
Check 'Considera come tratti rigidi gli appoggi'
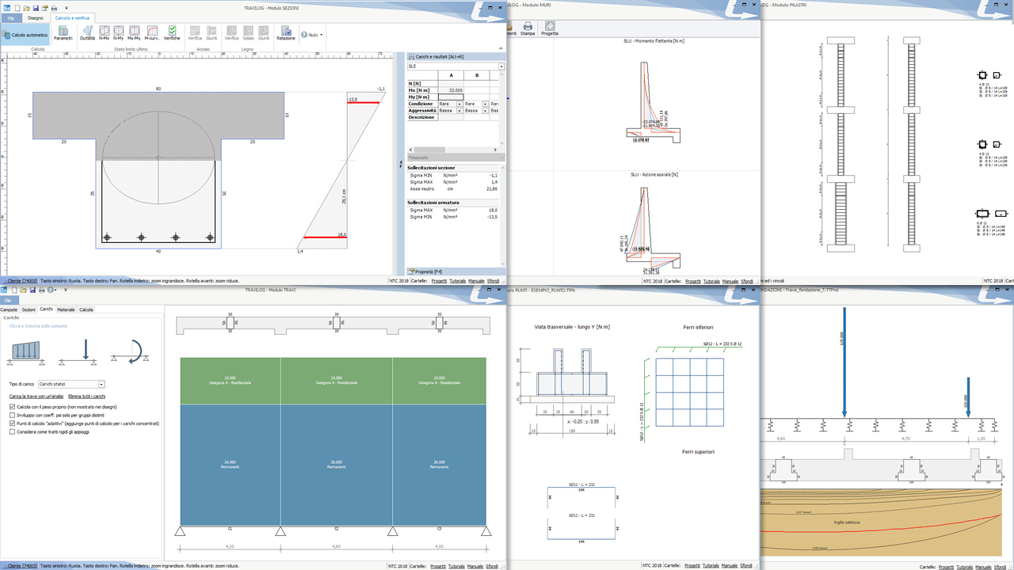point(12,432)
